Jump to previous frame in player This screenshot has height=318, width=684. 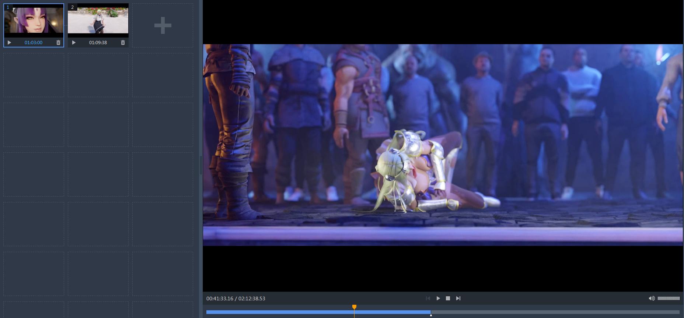(428, 298)
